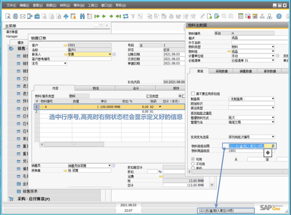
Task: Check 请不要应用折扣组 checkbox
Action: [193, 94]
